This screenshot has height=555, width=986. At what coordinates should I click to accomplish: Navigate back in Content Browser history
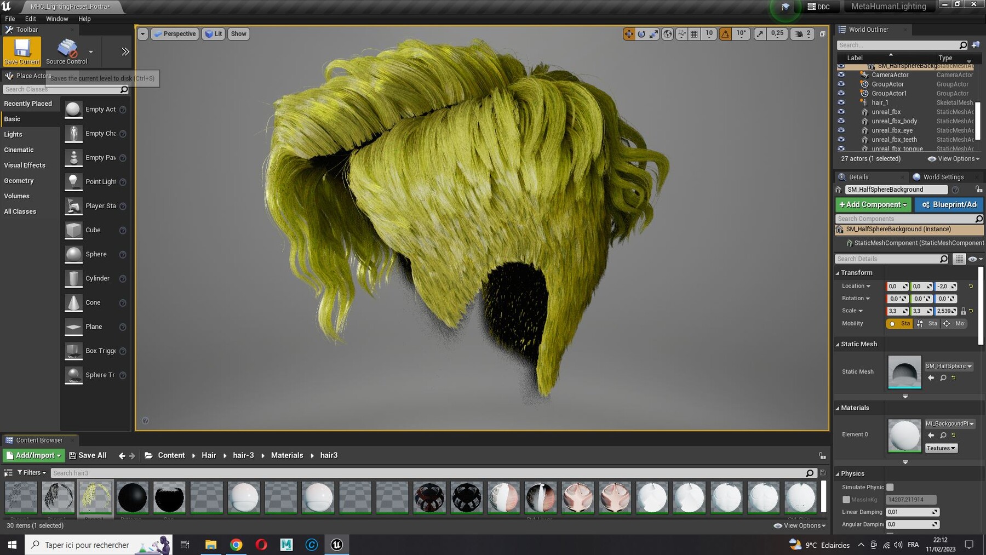click(122, 456)
